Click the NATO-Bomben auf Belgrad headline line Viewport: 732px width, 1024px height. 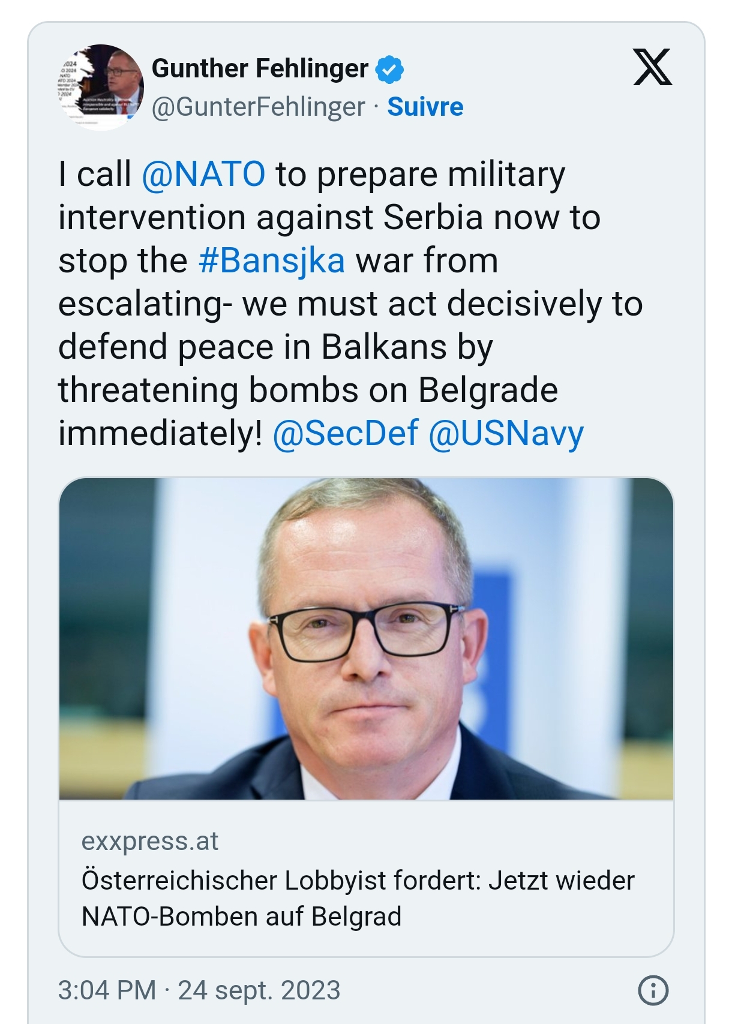pyautogui.click(x=241, y=916)
